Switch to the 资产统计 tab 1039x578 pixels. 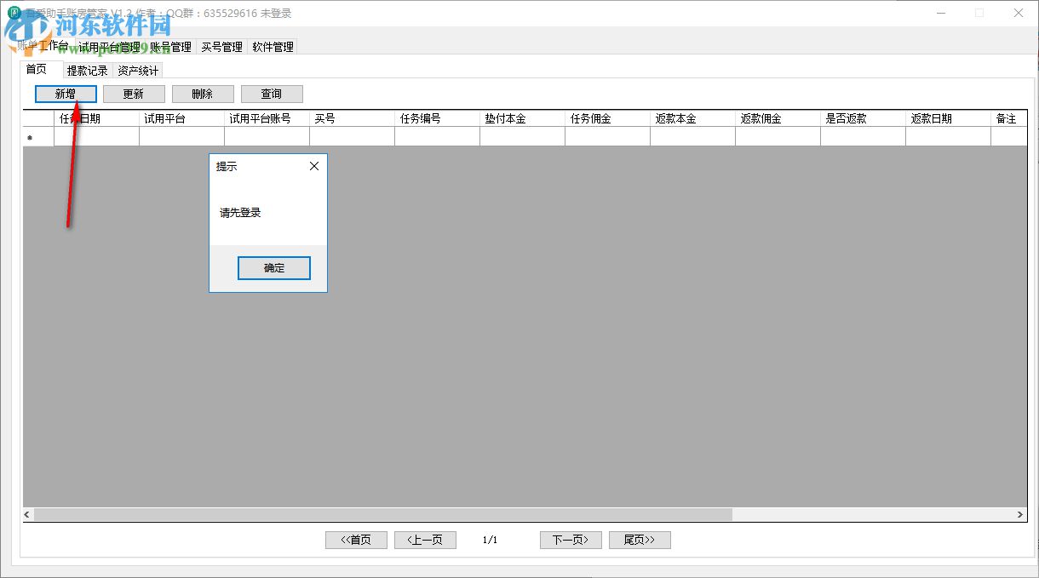click(x=136, y=71)
